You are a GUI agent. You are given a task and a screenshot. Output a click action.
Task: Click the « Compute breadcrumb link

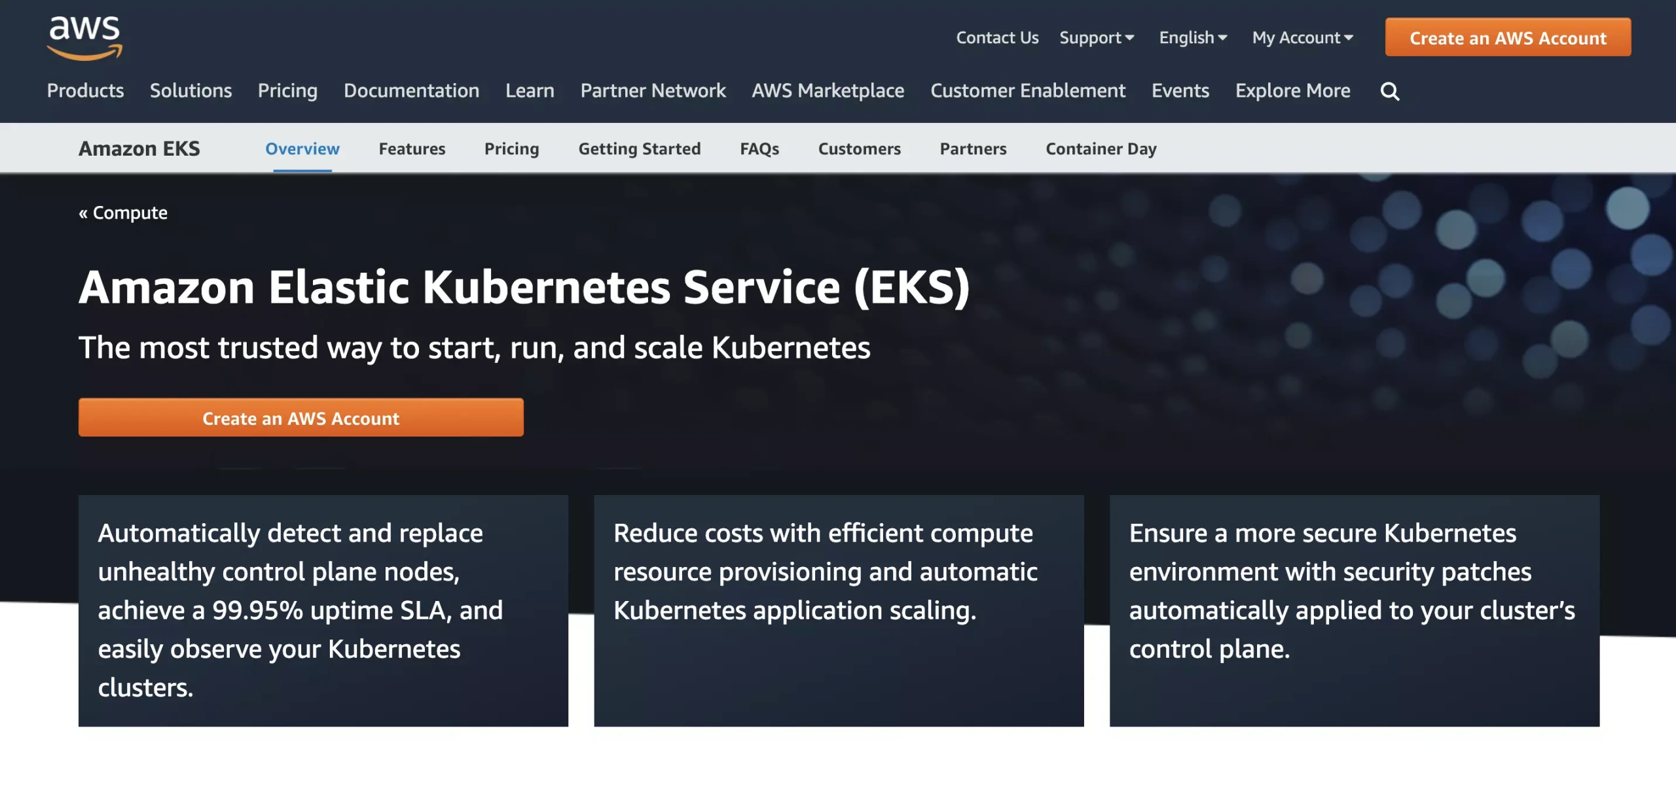(x=123, y=213)
